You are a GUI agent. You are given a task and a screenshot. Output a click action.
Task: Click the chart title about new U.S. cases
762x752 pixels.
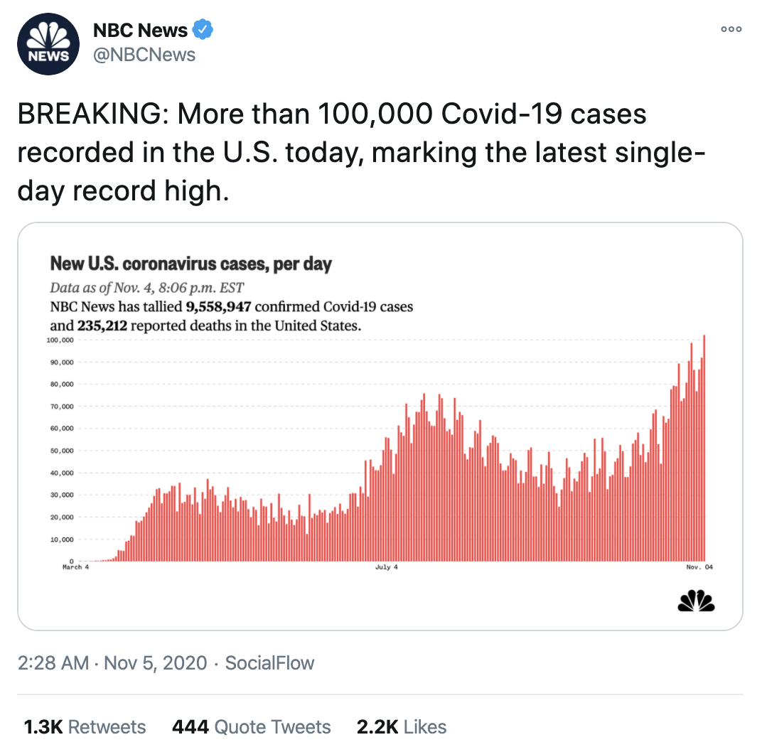click(191, 264)
